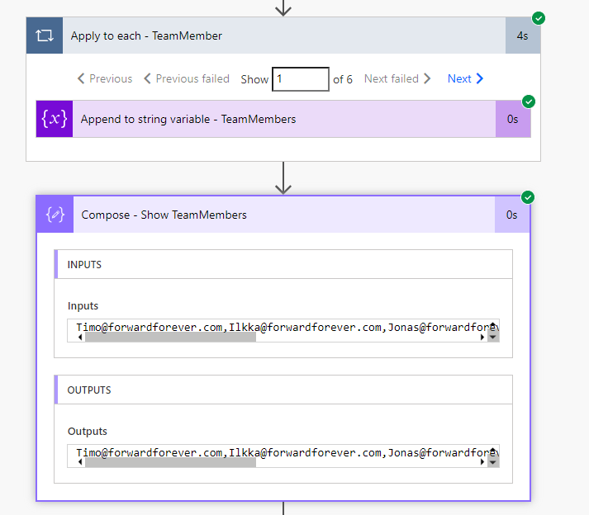
Task: Click the Show iteration number field
Action: tap(300, 79)
